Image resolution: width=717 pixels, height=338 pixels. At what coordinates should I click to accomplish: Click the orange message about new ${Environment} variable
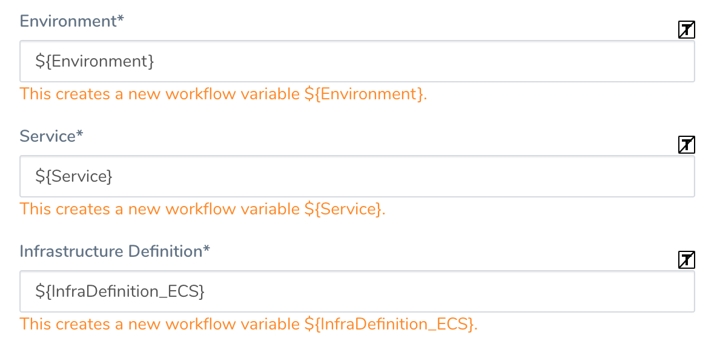[x=223, y=94]
